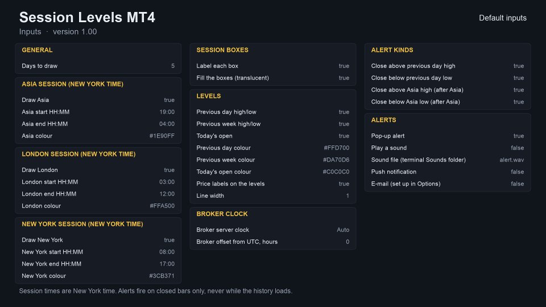Edit the Days to draw value
Screen dimensions: 546x307
pos(173,66)
